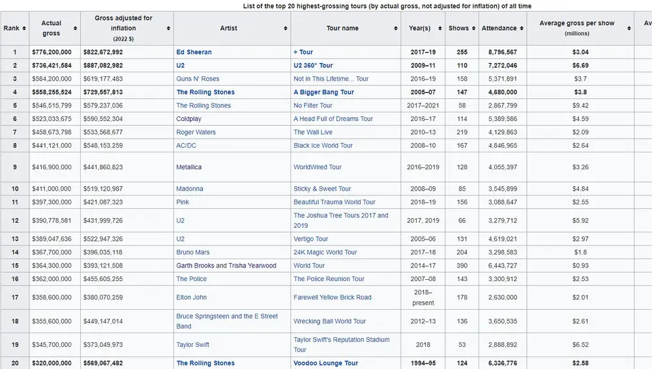Screen dimensions: 652x369
Task: Sort by Gross adjusted for inflation arrows
Action: (x=168, y=28)
